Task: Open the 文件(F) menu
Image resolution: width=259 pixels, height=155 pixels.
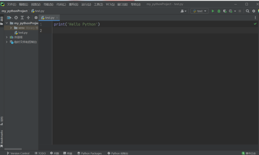Action: point(11,5)
